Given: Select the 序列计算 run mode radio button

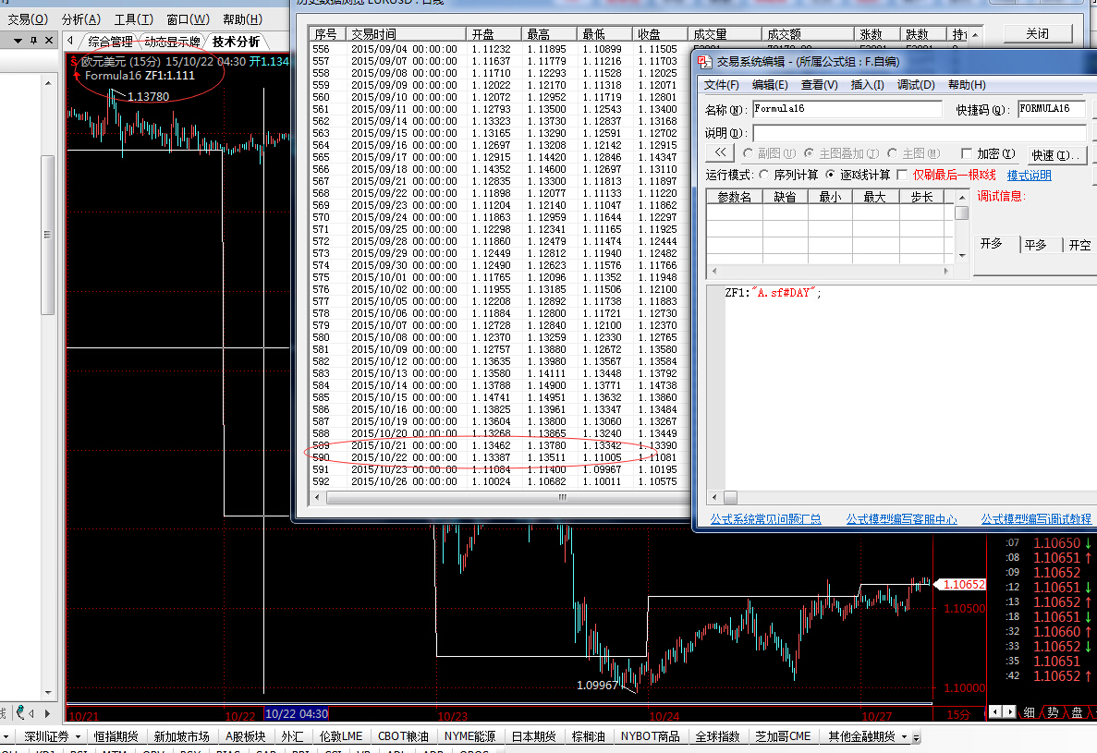Looking at the screenshot, I should [x=763, y=175].
